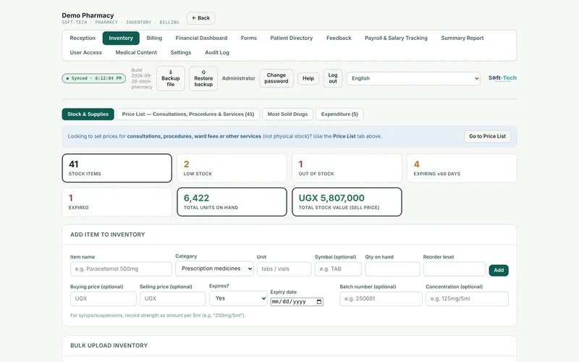579x362 pixels.
Task: Select the Stock & Supplies sub-tab
Action: click(x=88, y=114)
